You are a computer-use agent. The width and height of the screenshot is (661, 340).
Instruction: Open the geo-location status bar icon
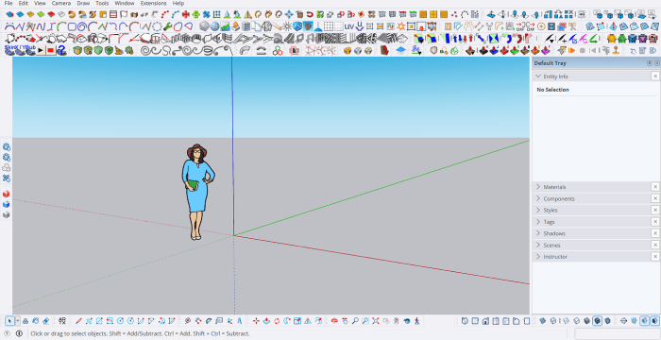coord(7,333)
